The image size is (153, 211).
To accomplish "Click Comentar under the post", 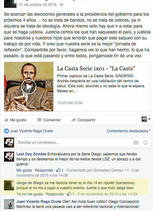I will click(x=49, y=120).
